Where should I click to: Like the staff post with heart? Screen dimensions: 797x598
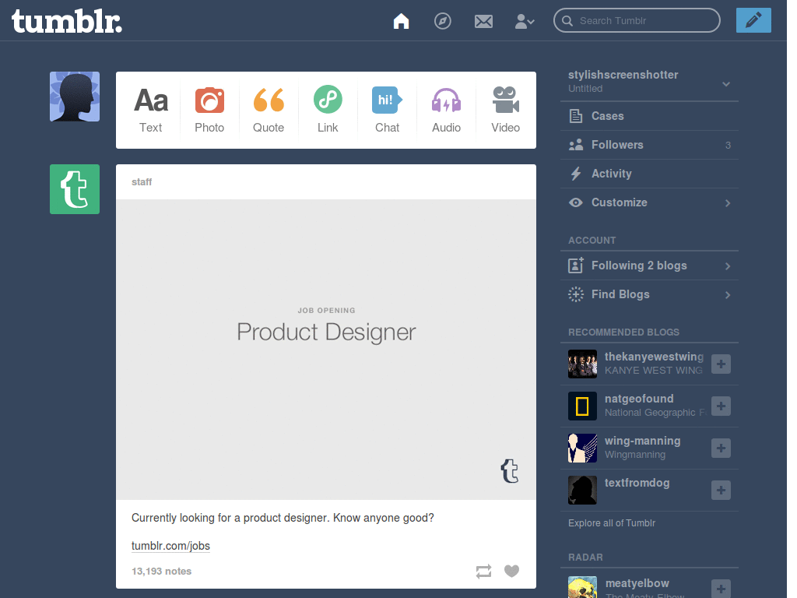point(511,571)
